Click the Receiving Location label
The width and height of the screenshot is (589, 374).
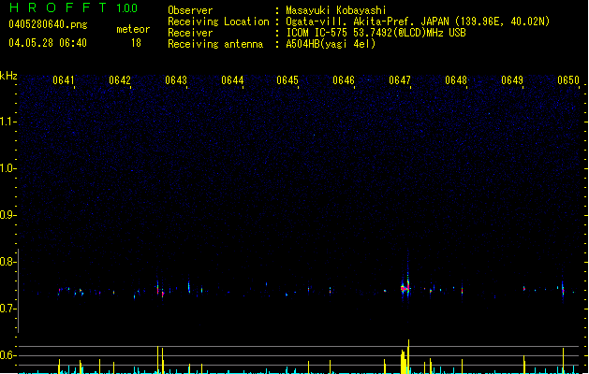pyautogui.click(x=218, y=22)
